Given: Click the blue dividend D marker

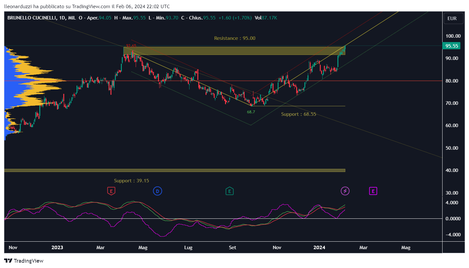Looking at the screenshot, I should [x=157, y=191].
